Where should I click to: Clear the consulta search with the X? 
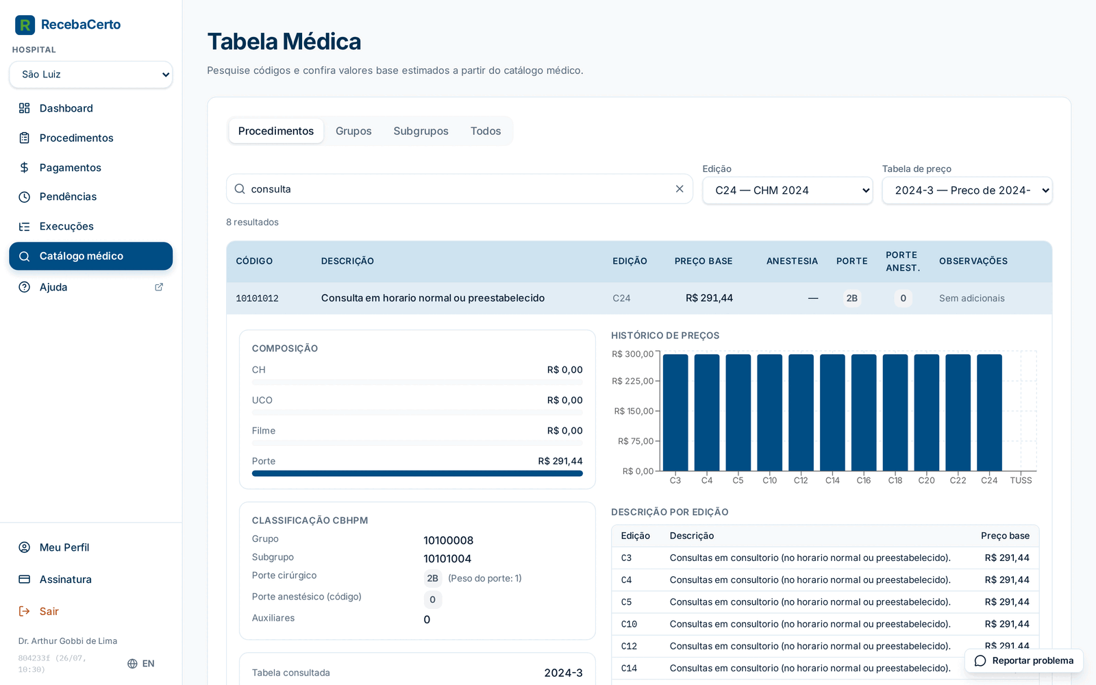pos(680,189)
